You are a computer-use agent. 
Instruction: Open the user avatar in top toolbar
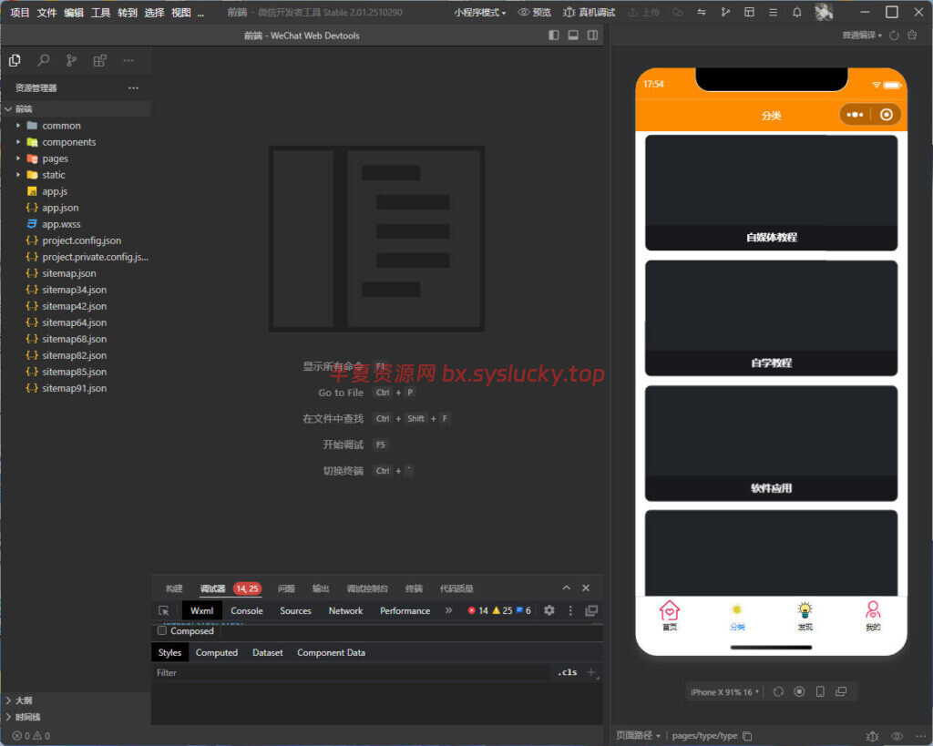pos(824,12)
